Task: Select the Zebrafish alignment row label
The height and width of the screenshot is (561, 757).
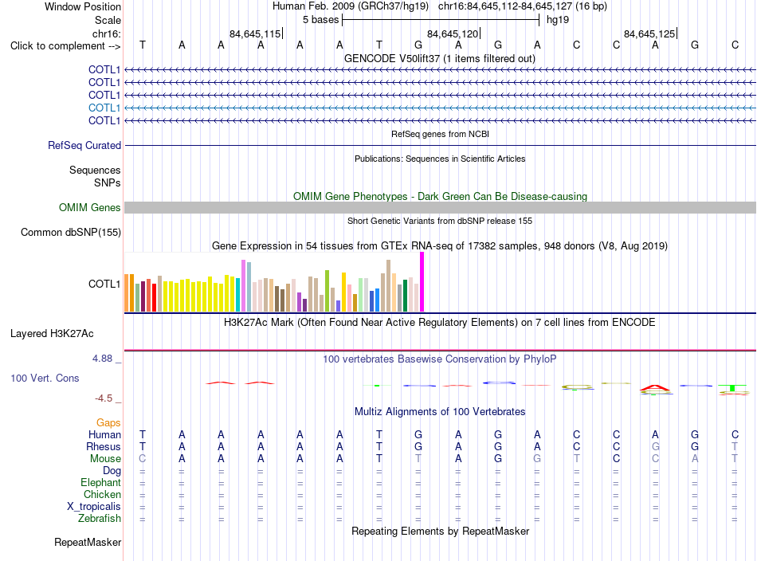Action: pyautogui.click(x=100, y=518)
